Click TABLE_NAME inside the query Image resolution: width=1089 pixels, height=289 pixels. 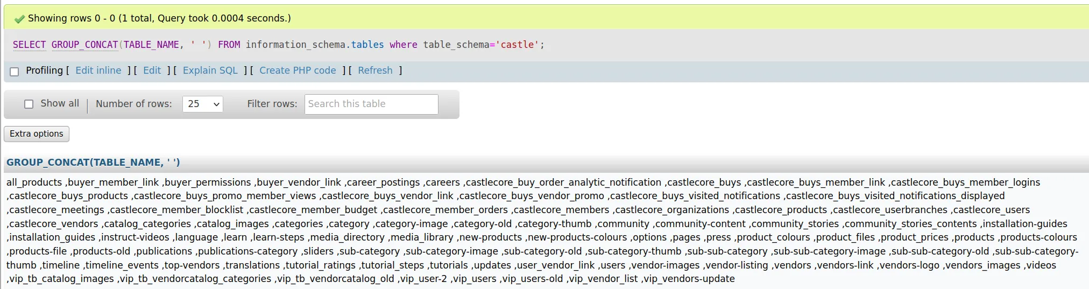151,45
